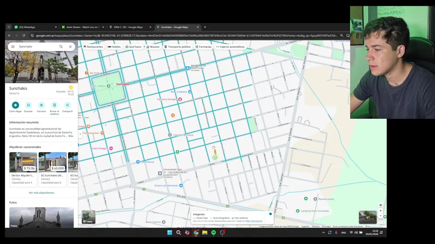Switch to 2064 C. 103 Google Maps tab
435x244 pixels.
(130, 27)
